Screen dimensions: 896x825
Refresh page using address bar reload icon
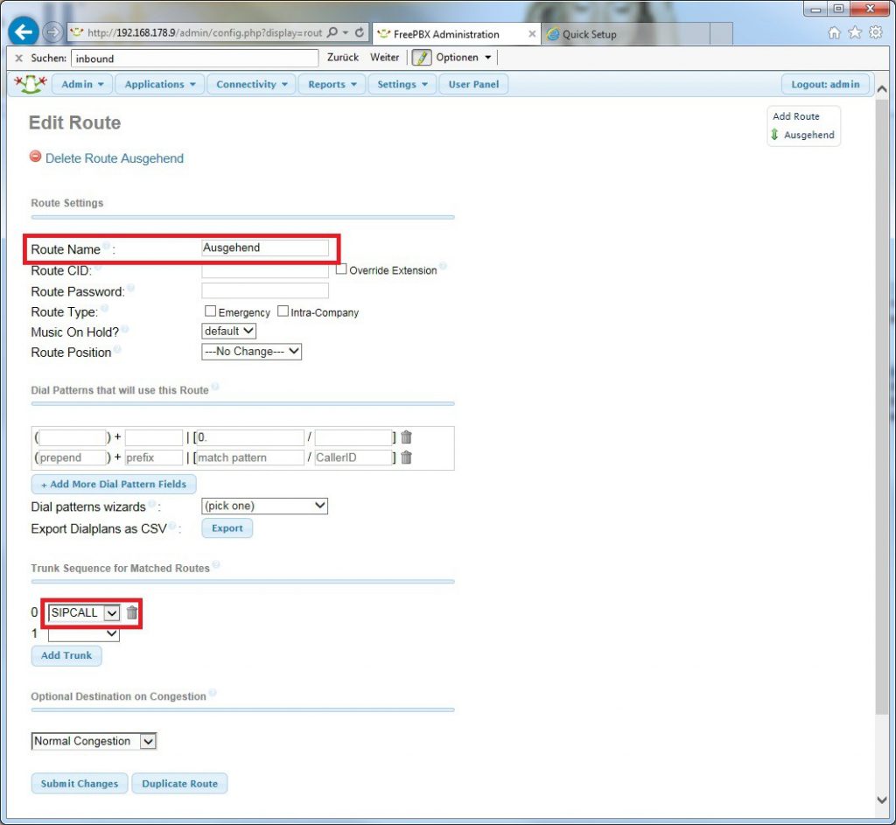pyautogui.click(x=360, y=33)
